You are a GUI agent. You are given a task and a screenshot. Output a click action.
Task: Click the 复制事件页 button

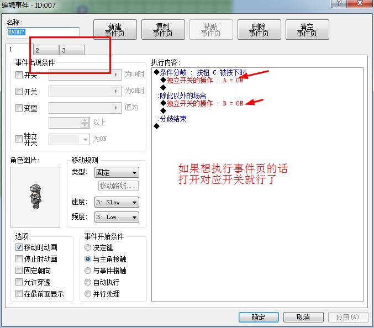163,30
